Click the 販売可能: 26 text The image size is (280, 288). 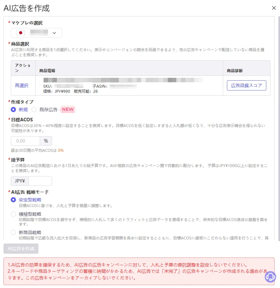pyautogui.click(x=86, y=91)
